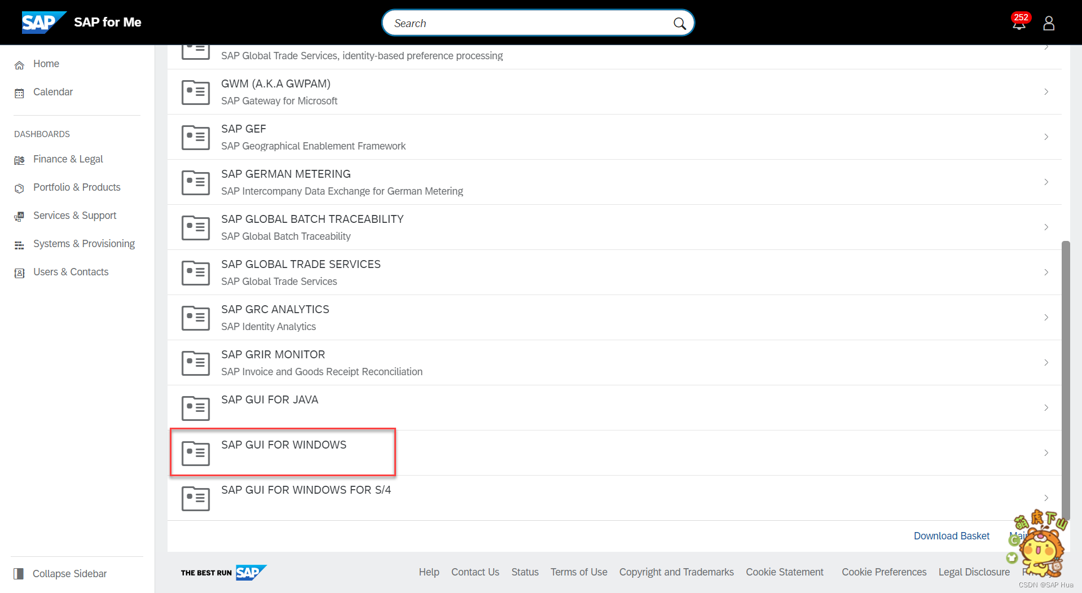Open Finance & Legal dashboard
This screenshot has height=593, width=1082.
tap(68, 159)
